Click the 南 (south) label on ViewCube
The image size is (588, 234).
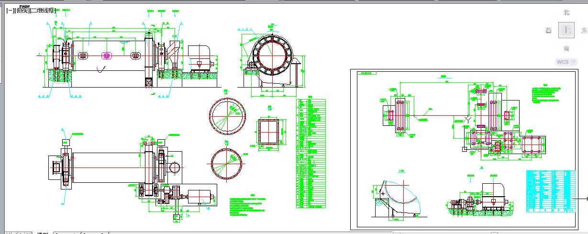(566, 48)
